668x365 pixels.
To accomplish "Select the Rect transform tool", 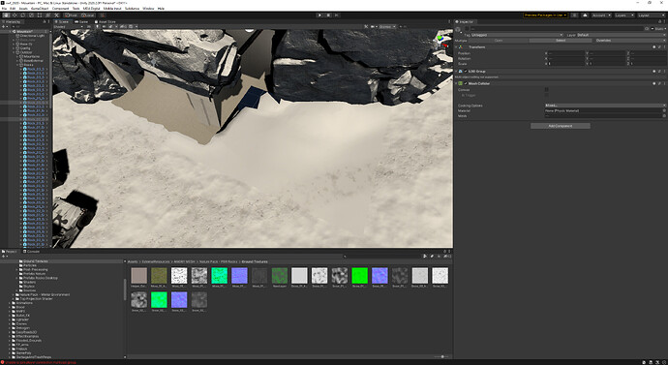I will 40,15.
